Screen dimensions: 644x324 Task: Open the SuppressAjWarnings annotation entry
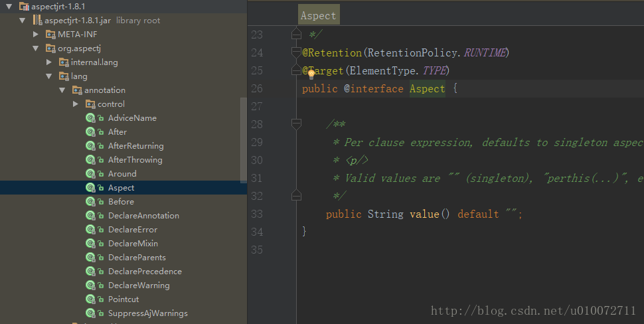tap(147, 313)
